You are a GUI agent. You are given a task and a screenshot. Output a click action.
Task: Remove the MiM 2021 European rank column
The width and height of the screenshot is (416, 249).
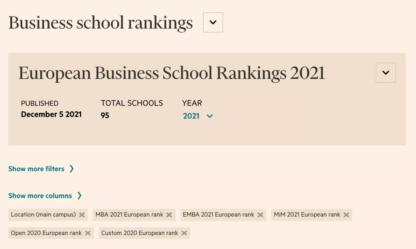346,215
